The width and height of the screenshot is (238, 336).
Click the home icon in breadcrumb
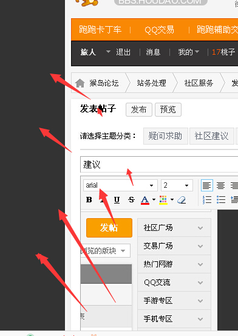pos(80,83)
